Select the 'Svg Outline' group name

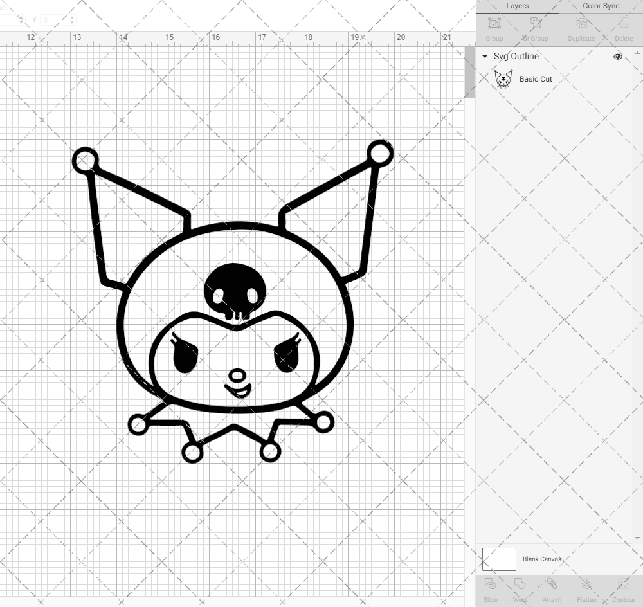516,56
